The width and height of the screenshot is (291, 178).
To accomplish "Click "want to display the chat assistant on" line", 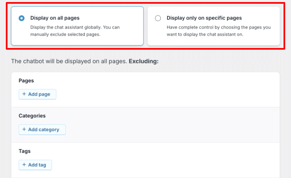I will point(205,34).
